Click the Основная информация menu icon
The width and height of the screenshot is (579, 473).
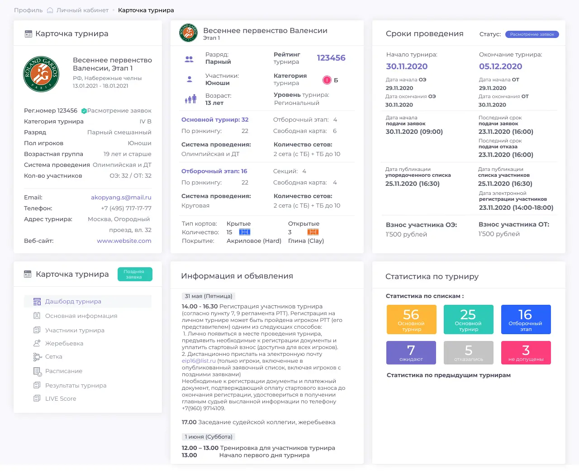37,316
